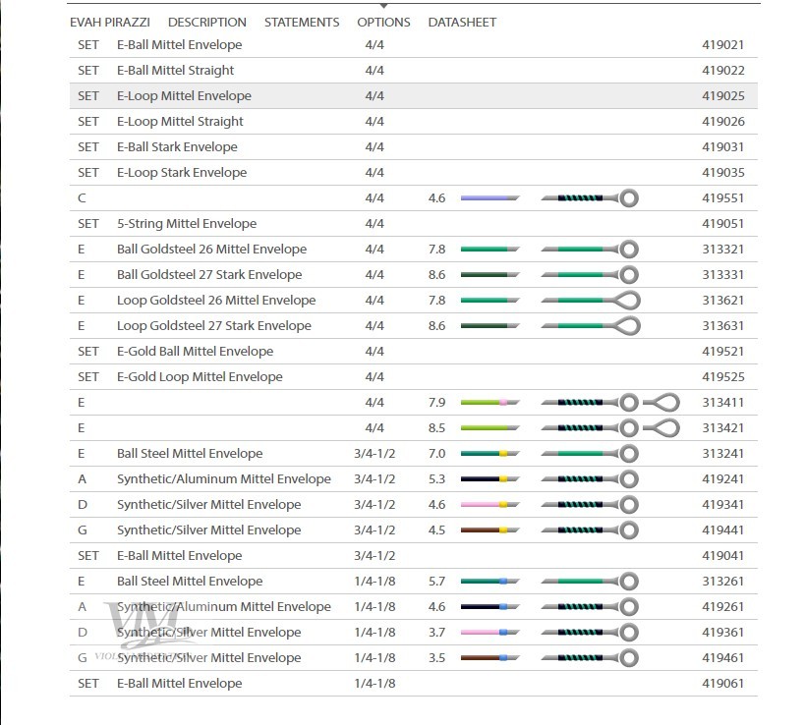Go to the DATASHEET tab
The width and height of the screenshot is (805, 725).
(462, 23)
